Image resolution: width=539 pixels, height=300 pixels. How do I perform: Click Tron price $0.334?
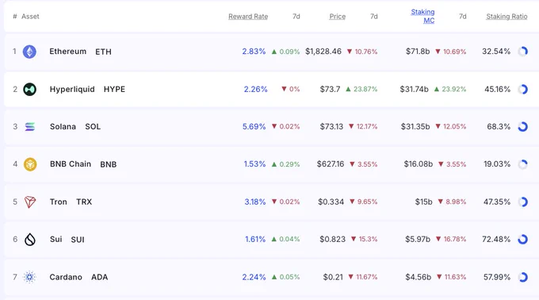pos(331,202)
